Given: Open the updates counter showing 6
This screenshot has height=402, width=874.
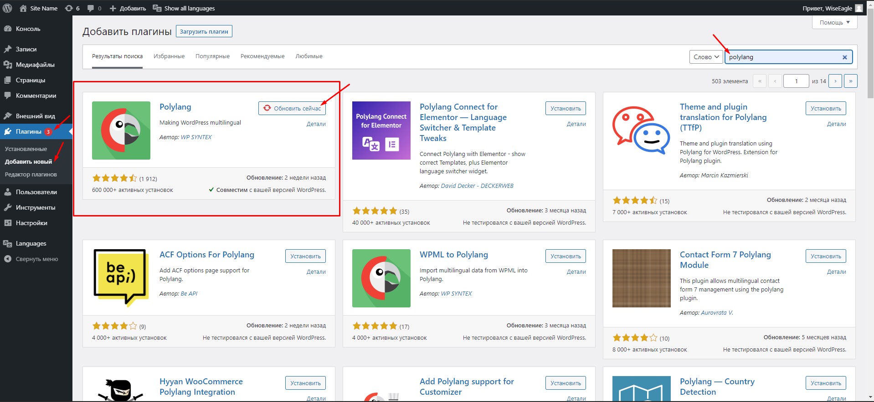Looking at the screenshot, I should click(72, 8).
